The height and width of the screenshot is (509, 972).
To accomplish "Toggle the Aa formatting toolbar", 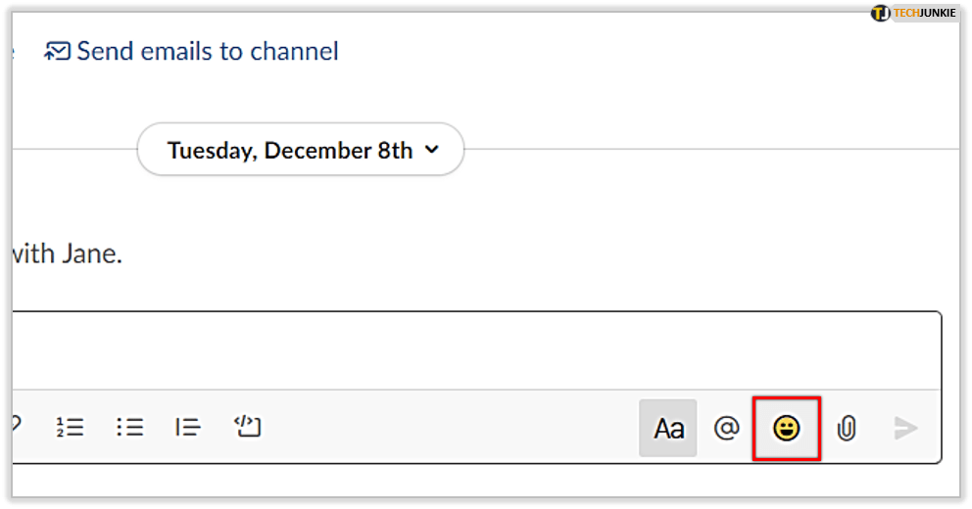I will coord(668,428).
